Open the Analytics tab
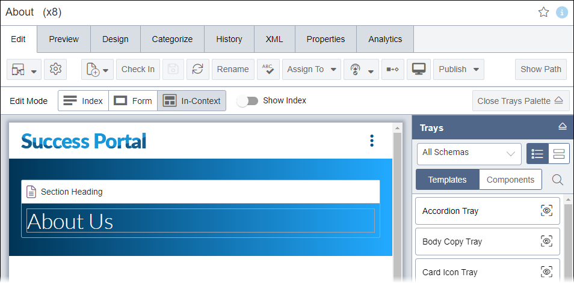 [x=385, y=39]
